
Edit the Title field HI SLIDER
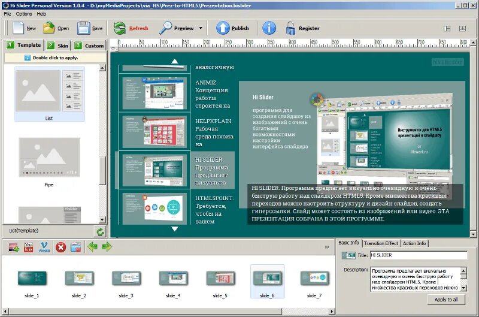419,255
